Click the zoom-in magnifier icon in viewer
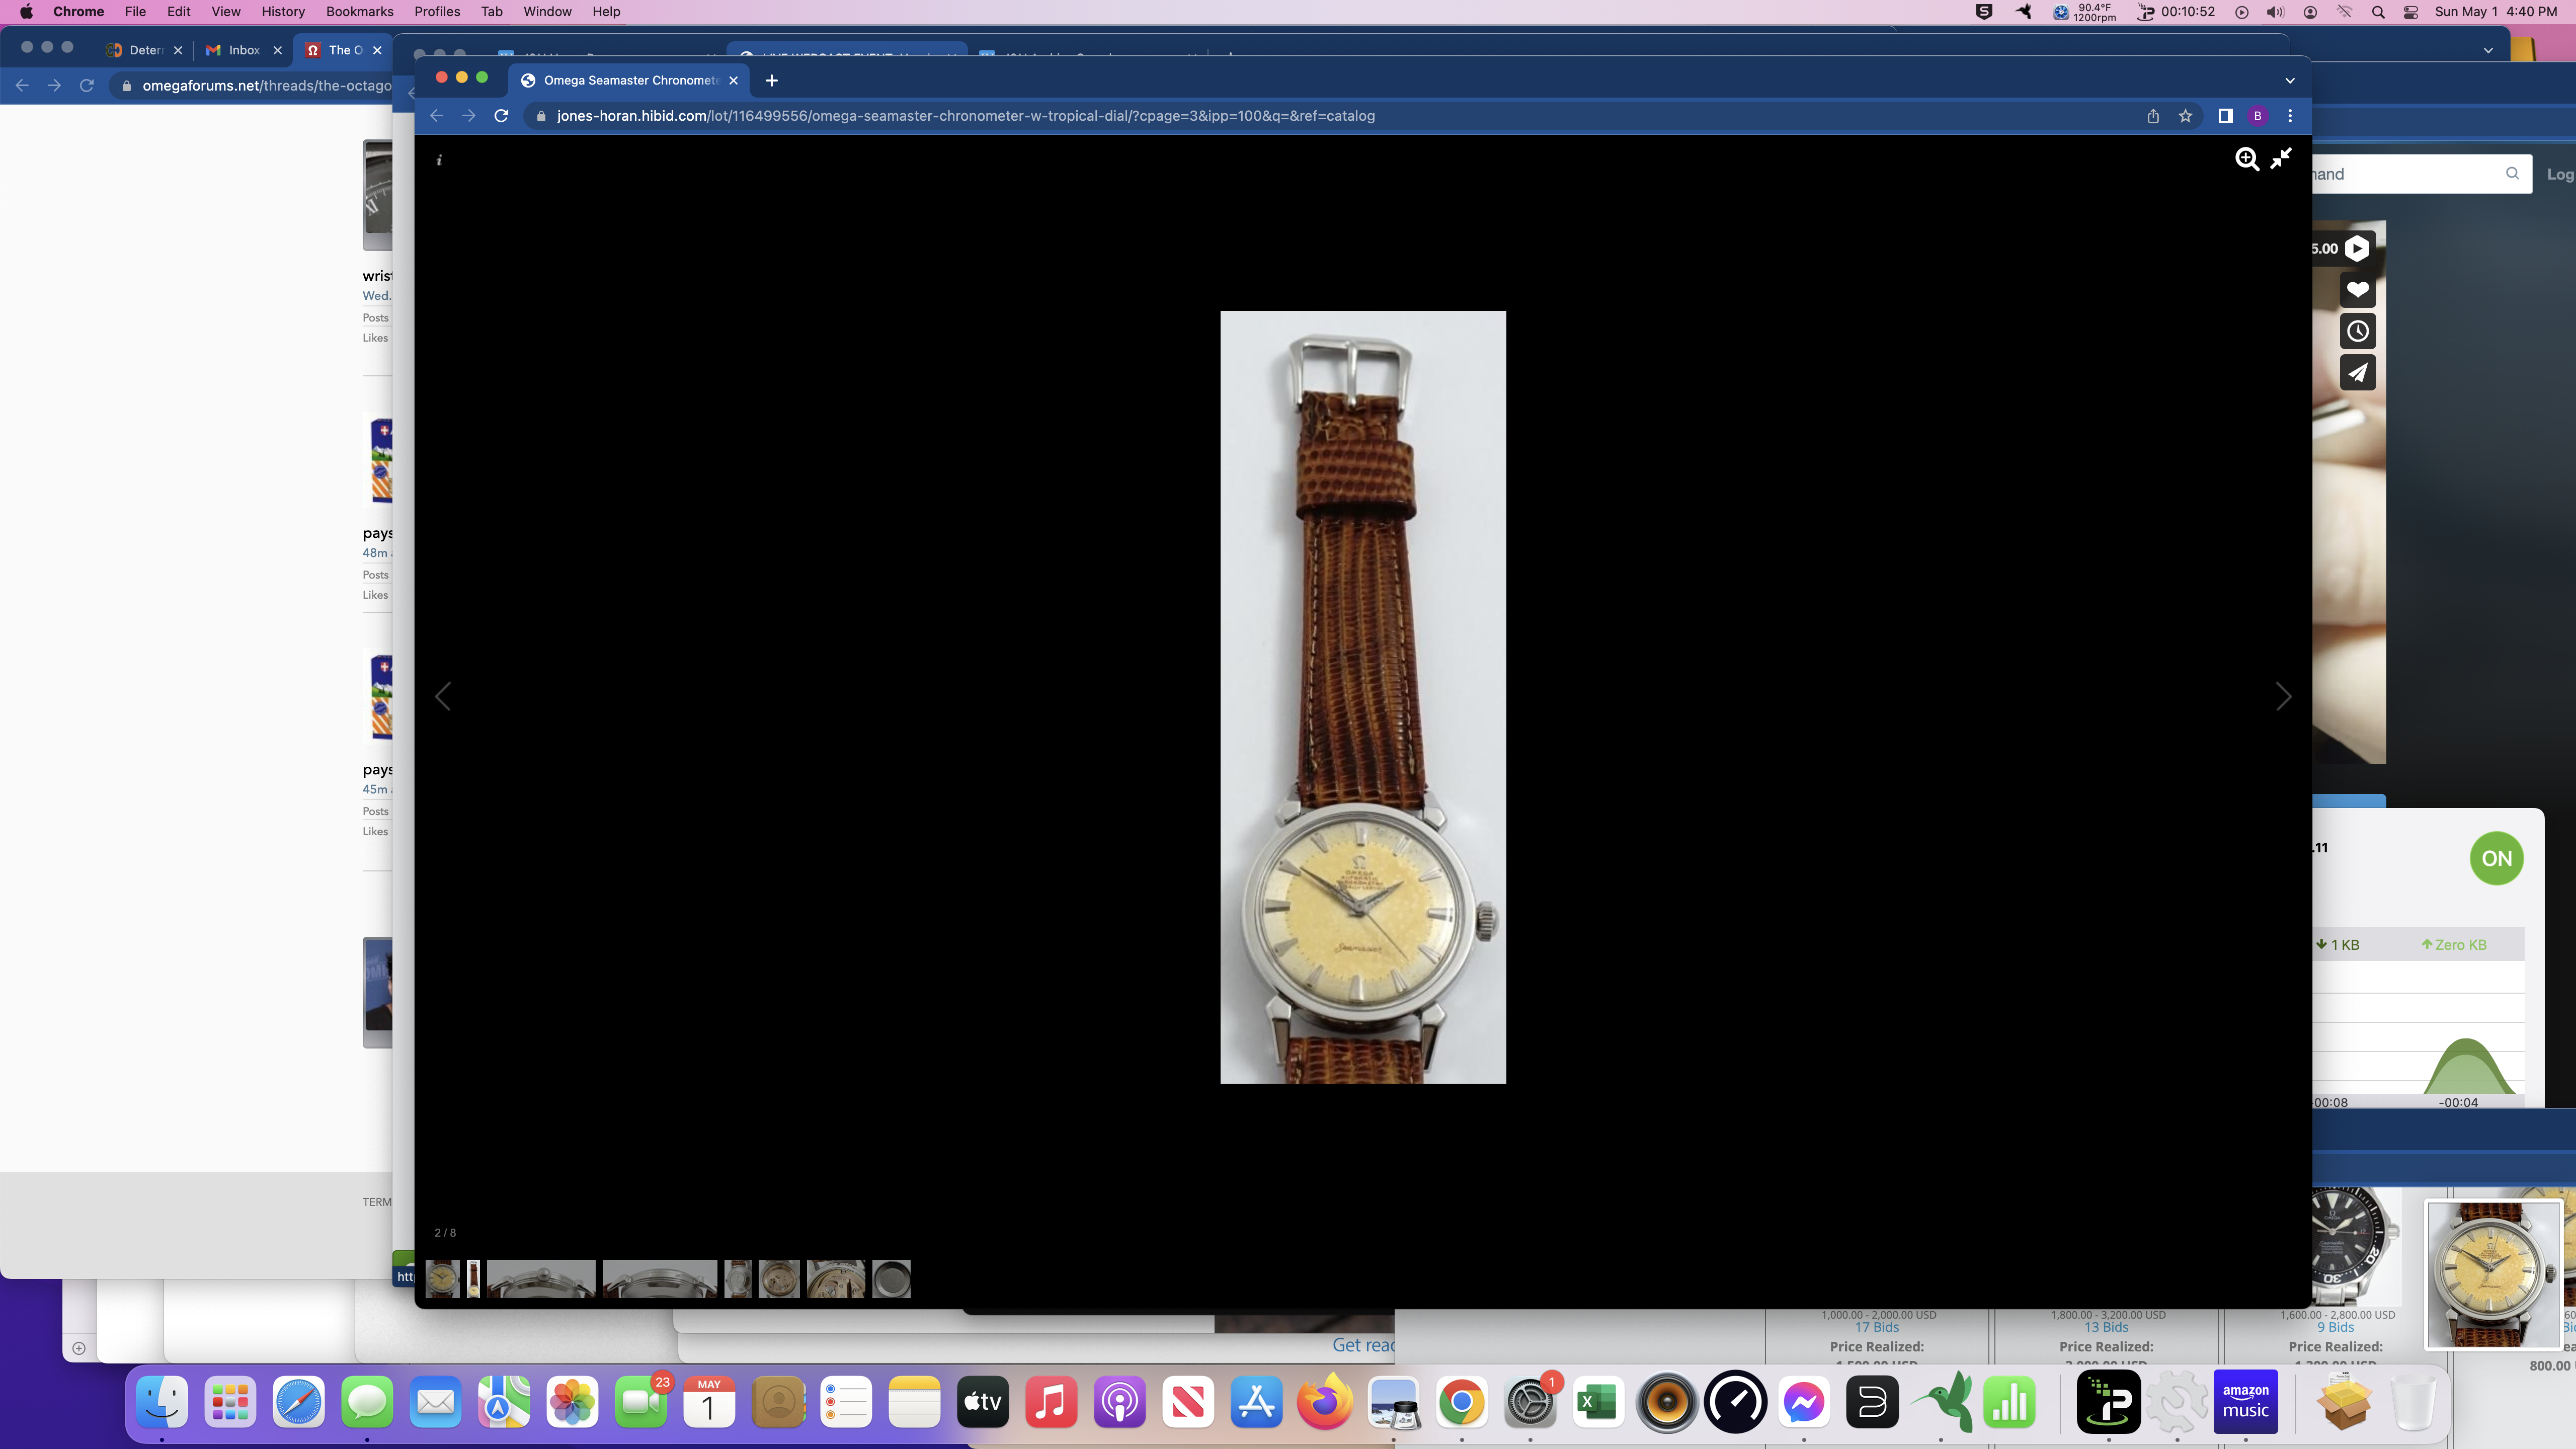Screen dimensions: 2576x1449 2246,159
